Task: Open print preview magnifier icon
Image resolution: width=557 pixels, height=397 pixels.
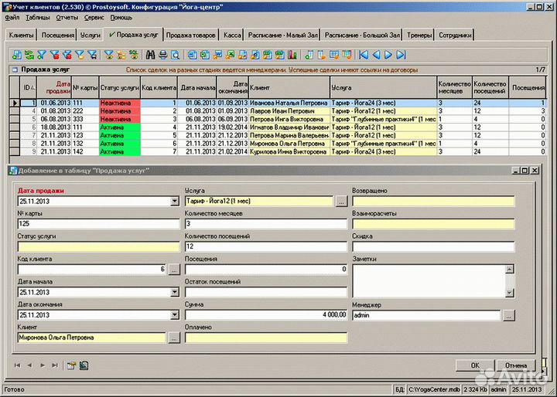Action: [x=175, y=55]
